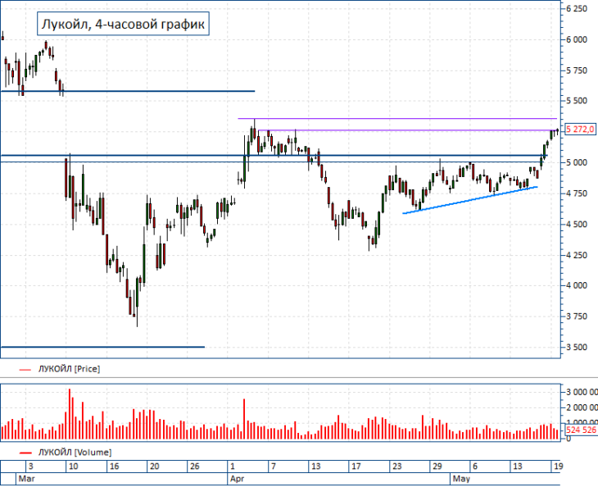This screenshot has height=487, width=598.
Task: Click the tallest volume bar near March 10
Action: pyautogui.click(x=70, y=414)
